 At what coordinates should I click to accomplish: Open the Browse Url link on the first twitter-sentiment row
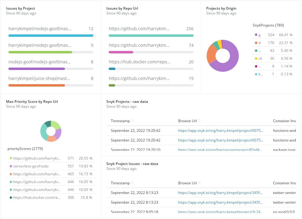coord(220,192)
